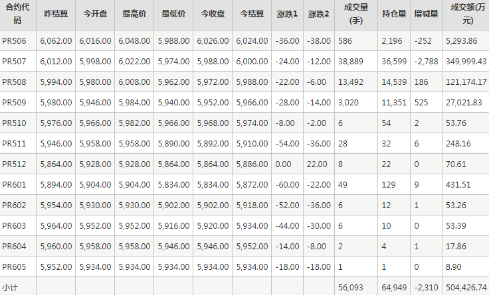Select PR508 turnover 121,174.17
Image resolution: width=489 pixels, height=295 pixels.
(466, 82)
